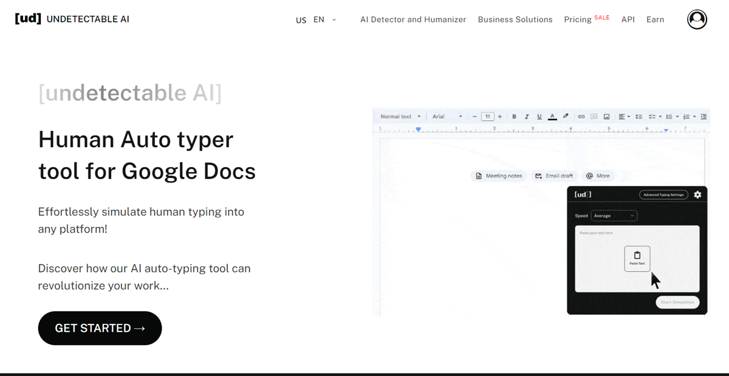The height and width of the screenshot is (376, 729).
Task: Click the left indent marker on the ruler
Action: tap(418, 129)
